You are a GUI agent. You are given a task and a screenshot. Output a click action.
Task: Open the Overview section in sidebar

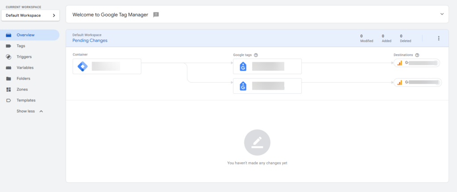point(29,35)
